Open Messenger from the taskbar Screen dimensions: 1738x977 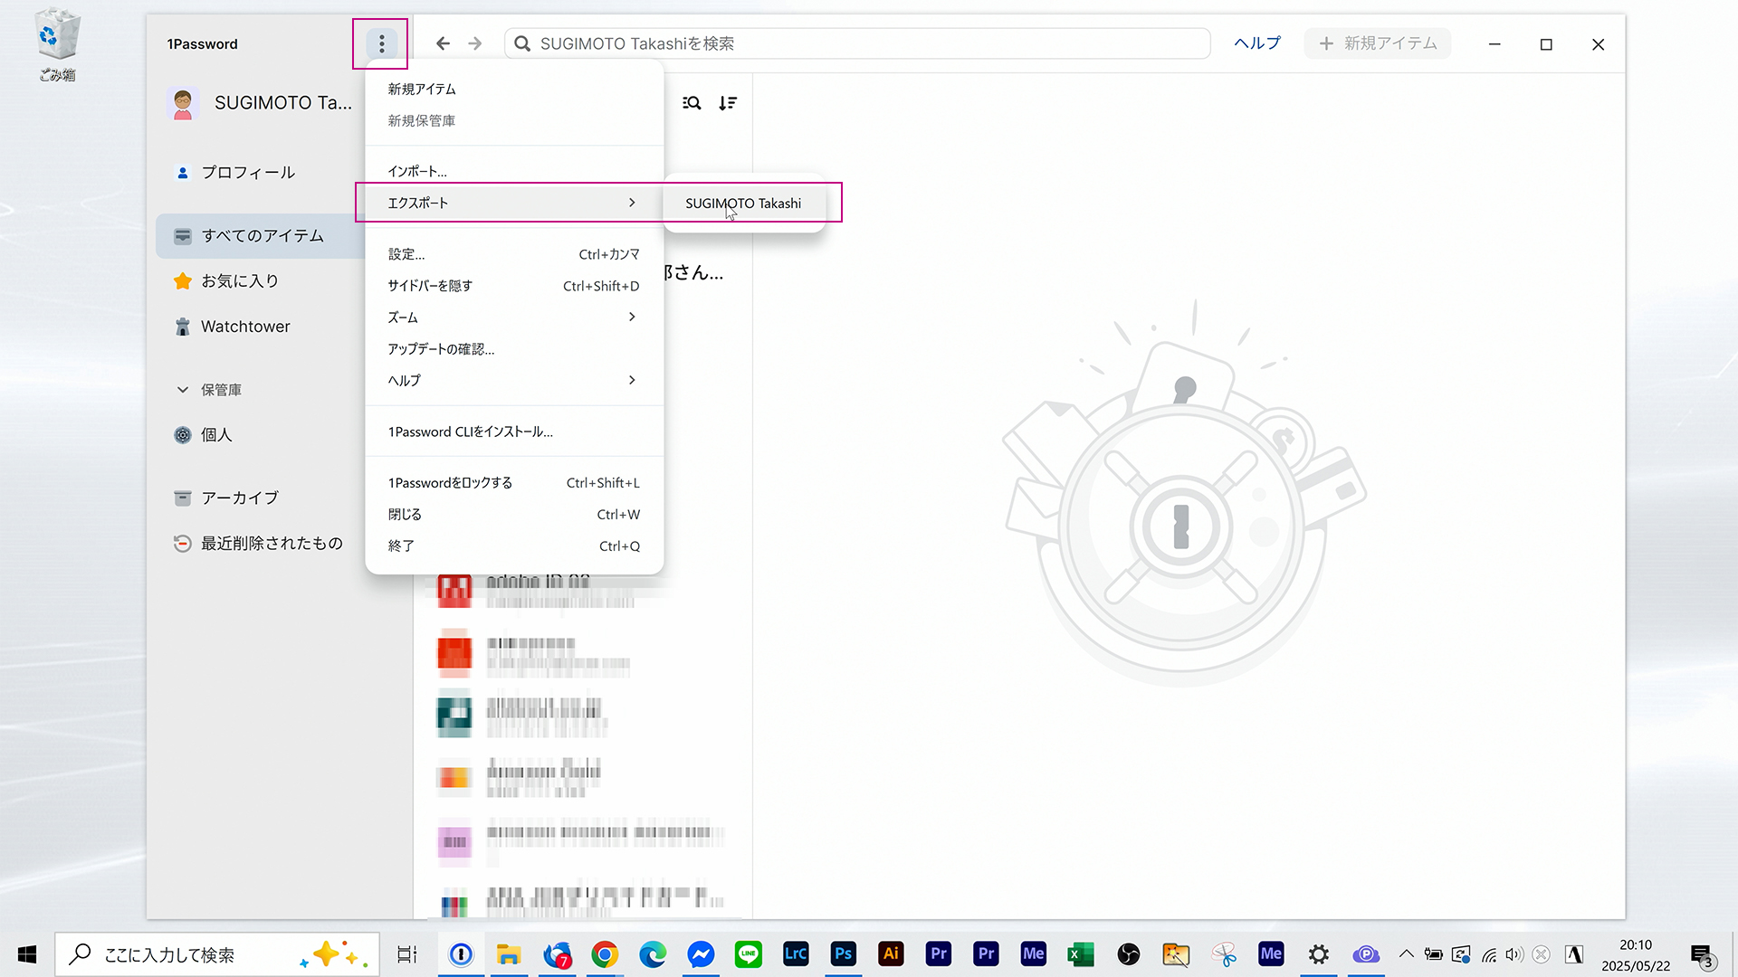tap(701, 954)
